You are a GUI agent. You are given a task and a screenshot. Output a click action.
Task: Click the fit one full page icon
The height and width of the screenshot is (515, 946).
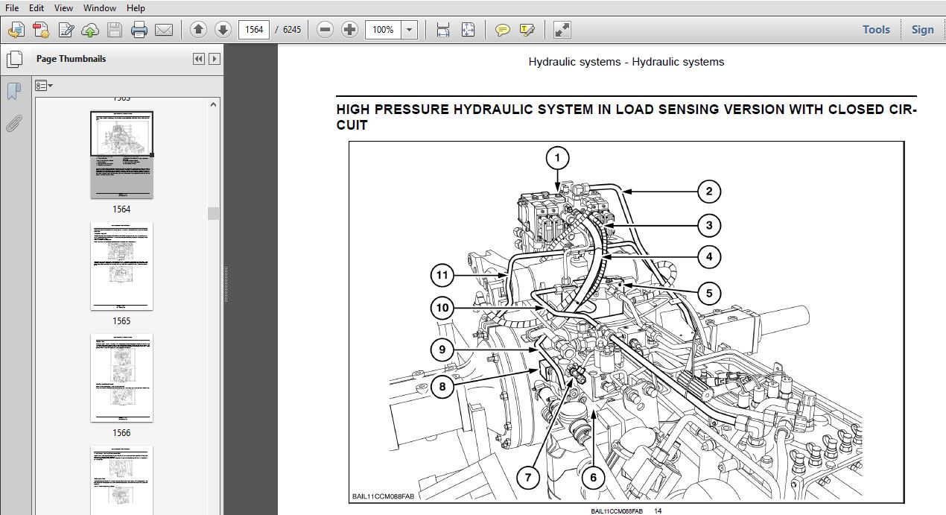(x=468, y=30)
